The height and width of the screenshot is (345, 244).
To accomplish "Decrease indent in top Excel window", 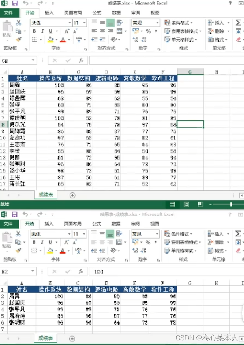I will [x=94, y=40].
